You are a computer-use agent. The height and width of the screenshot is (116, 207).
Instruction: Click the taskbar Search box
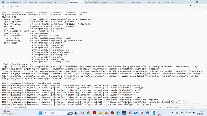click(x=59, y=113)
